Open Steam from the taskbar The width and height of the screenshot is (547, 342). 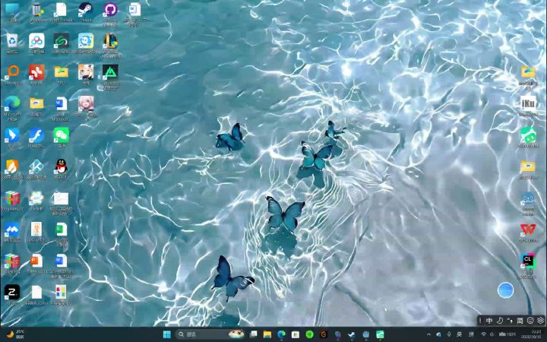point(352,334)
